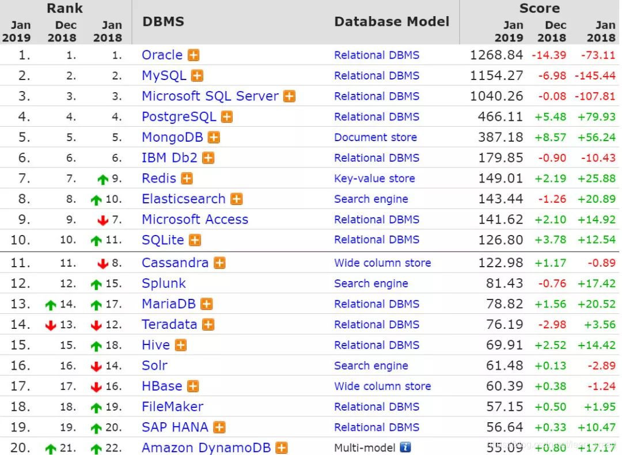Click Key-value store in Redis row

click(374, 179)
